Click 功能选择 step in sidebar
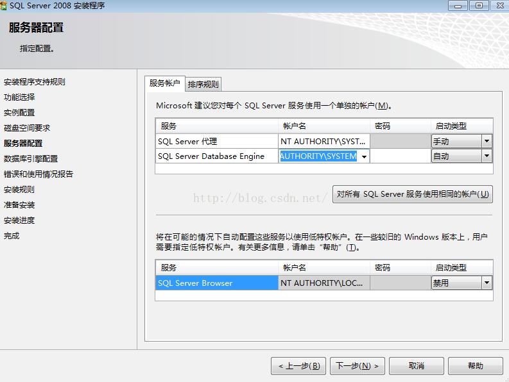This screenshot has width=509, height=382. (19, 97)
